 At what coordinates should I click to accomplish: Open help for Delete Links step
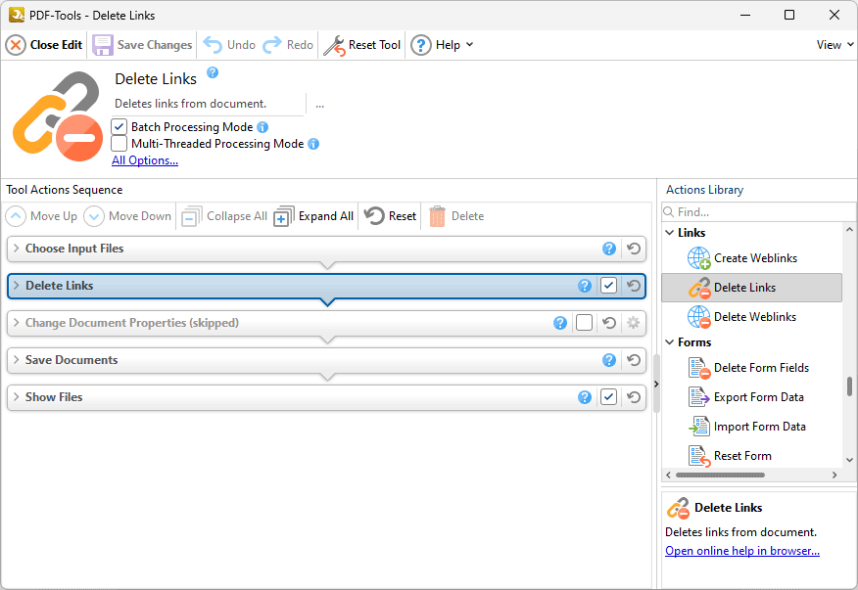click(585, 286)
